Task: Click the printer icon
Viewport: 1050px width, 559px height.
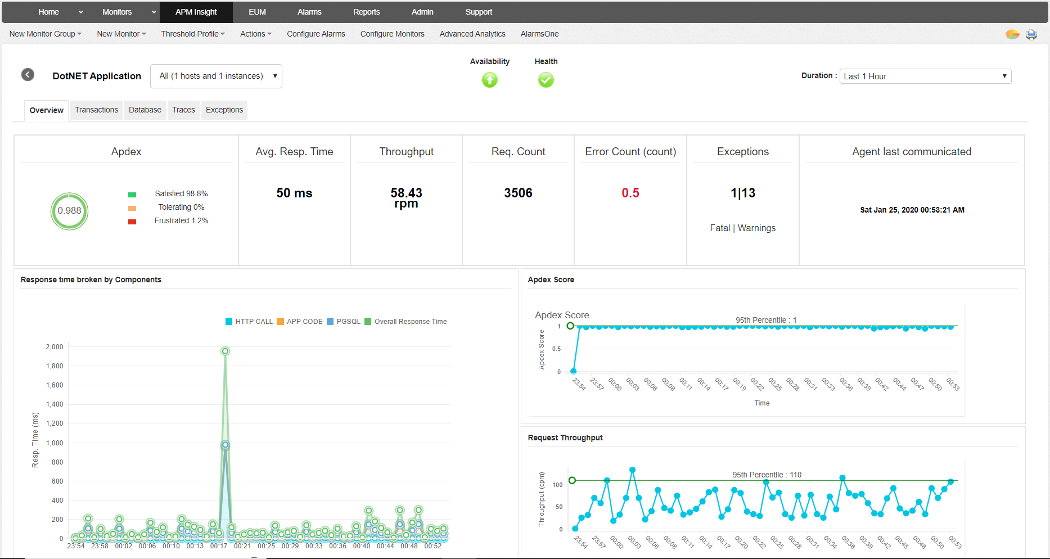Action: pyautogui.click(x=1031, y=34)
